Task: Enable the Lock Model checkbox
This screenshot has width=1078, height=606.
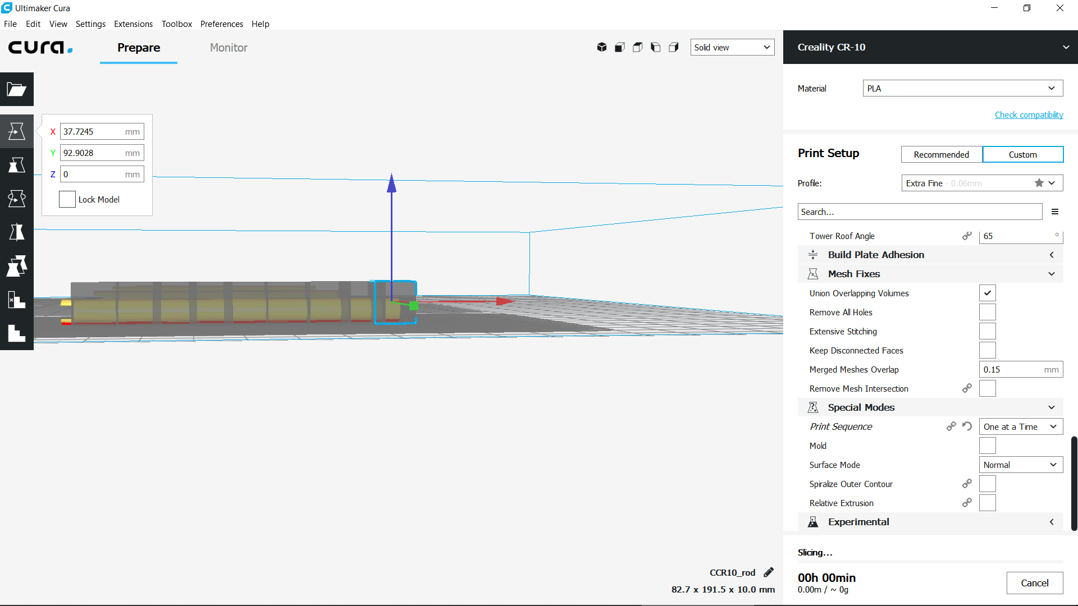Action: [x=67, y=199]
